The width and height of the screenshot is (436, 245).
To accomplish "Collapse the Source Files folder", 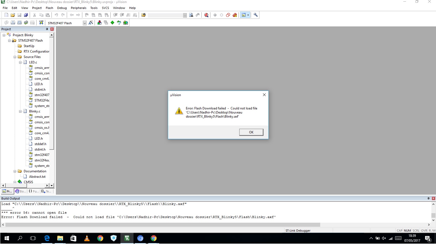I will [x=15, y=57].
